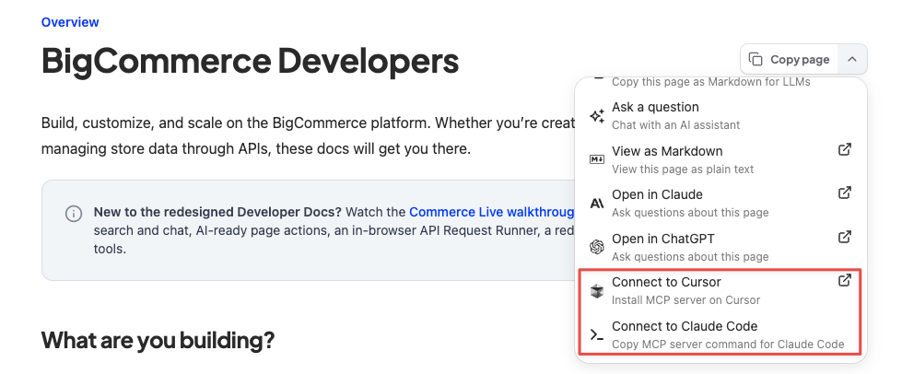The image size is (902, 374).
Task: Click the info icon in the callout box
Action: pos(73,214)
